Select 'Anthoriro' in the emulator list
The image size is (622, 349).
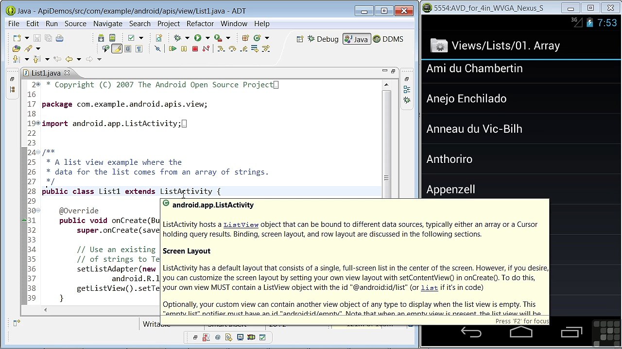[521, 159]
